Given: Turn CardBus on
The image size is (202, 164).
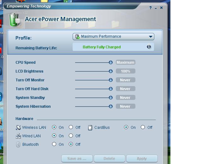Looking at the screenshot, I should point(126,127).
